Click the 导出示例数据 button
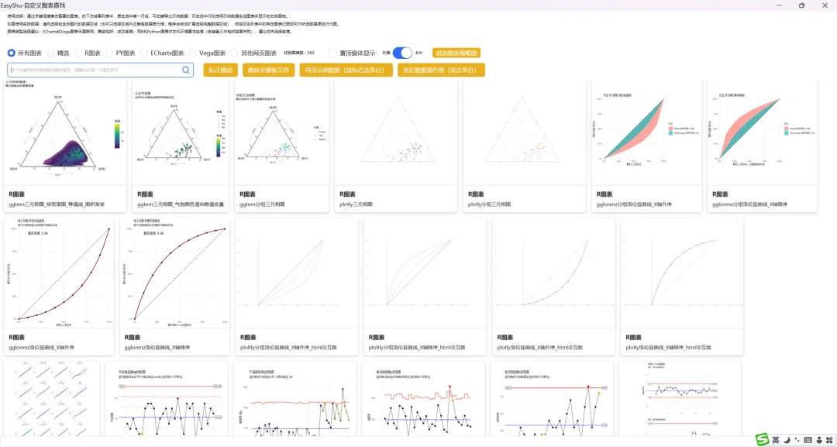This screenshot has width=837, height=447. (x=346, y=70)
